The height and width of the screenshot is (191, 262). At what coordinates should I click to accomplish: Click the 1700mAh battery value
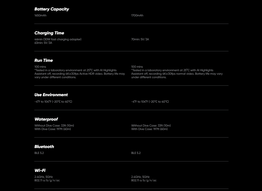[137, 15]
